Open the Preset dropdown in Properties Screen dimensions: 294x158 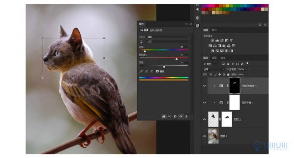(168, 37)
